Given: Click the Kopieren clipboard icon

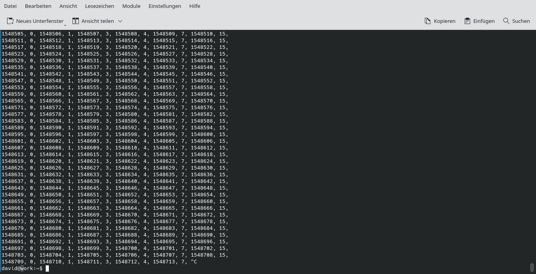Looking at the screenshot, I should (427, 21).
